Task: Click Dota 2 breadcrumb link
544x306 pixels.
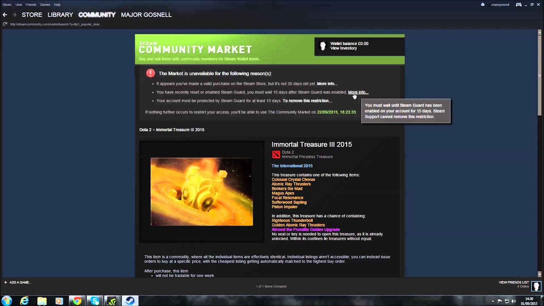Action: click(145, 130)
